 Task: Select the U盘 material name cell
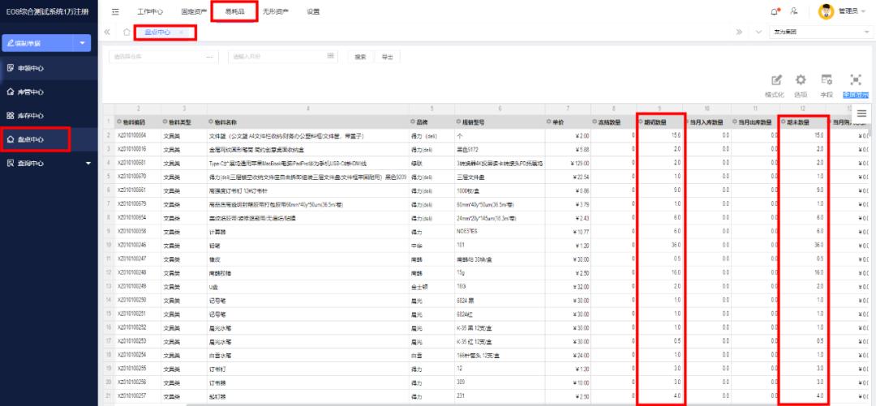pos(308,286)
